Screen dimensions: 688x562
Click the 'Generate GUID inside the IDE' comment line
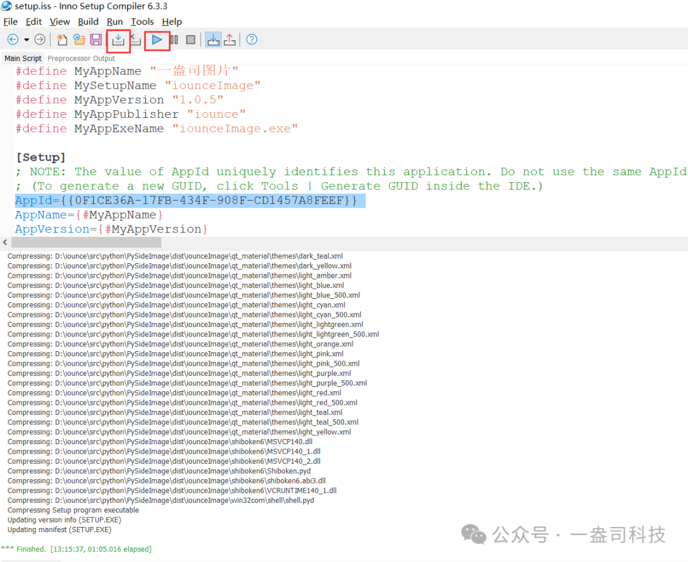[280, 187]
